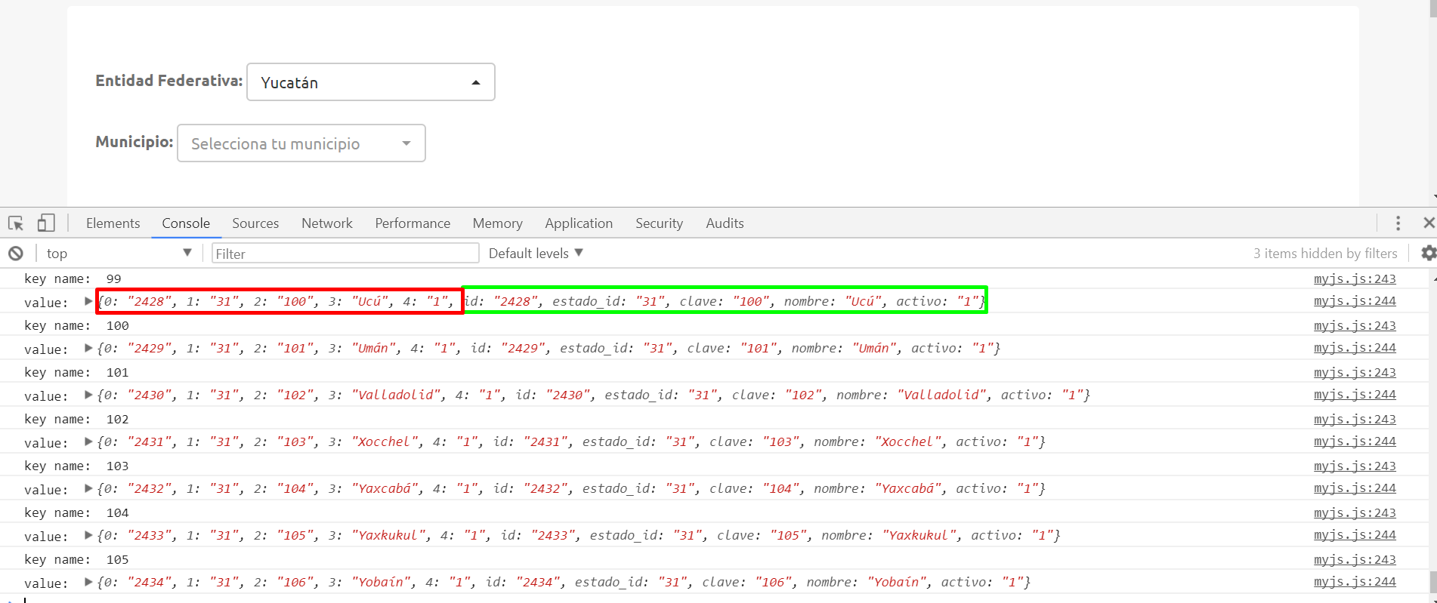The width and height of the screenshot is (1437, 603).
Task: Open the Selecciona tu municipio dropdown
Action: (301, 143)
